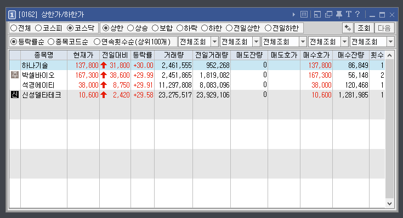Click the 다음 next button
403x218 pixels.
pos(384,28)
